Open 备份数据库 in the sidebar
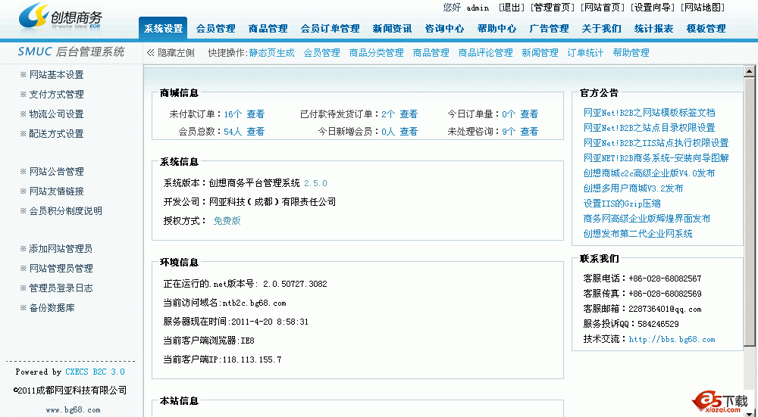Image resolution: width=758 pixels, height=417 pixels. [x=52, y=308]
